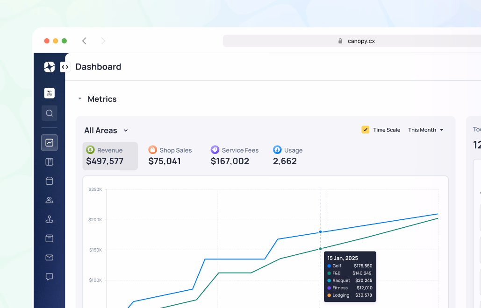481x308 pixels.
Task: Click the blue Usage person icon
Action: (277, 150)
